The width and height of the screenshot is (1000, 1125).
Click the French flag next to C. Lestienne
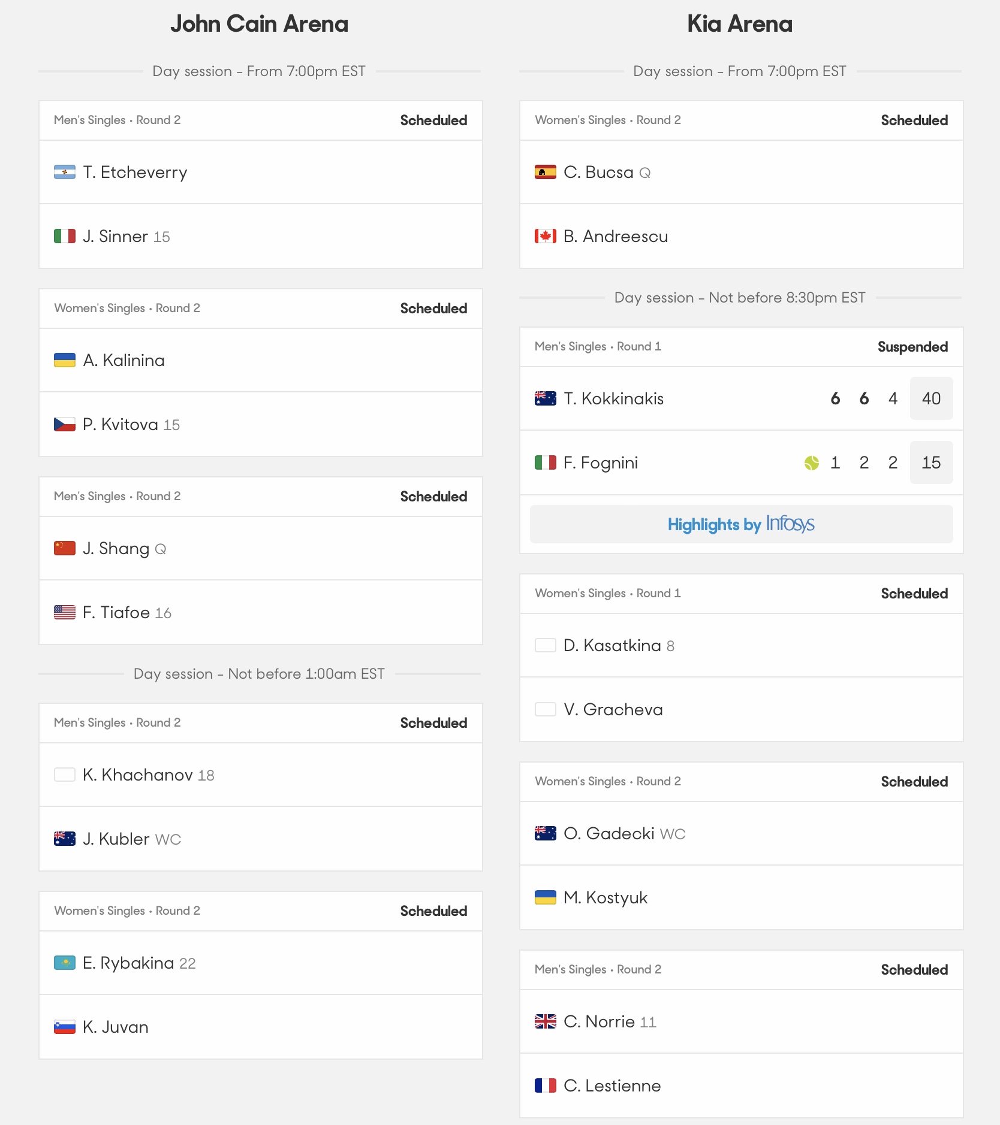coord(545,1086)
